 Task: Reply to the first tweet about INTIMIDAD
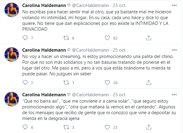point(26,38)
